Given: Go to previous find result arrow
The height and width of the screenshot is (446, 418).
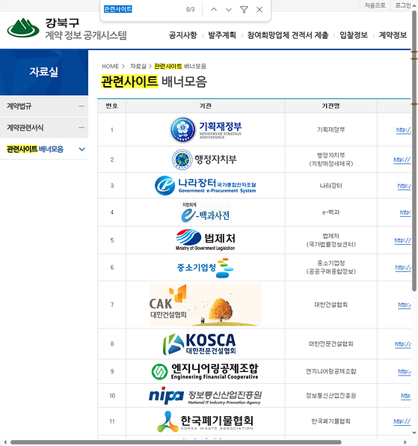Looking at the screenshot, I should [x=214, y=10].
